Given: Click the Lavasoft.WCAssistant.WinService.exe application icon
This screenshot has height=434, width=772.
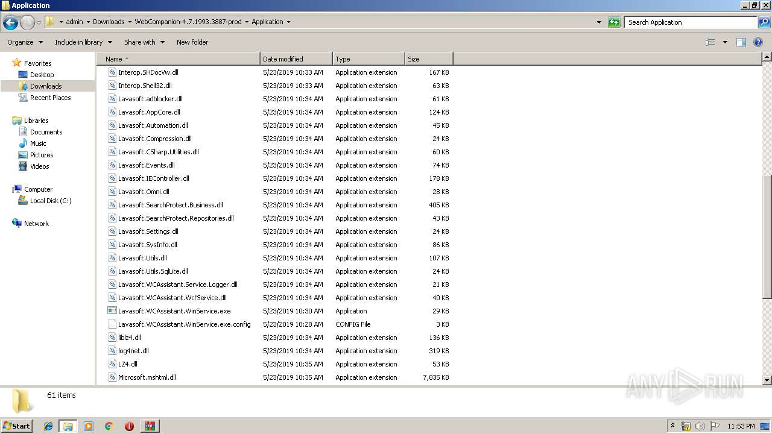Looking at the screenshot, I should point(112,311).
